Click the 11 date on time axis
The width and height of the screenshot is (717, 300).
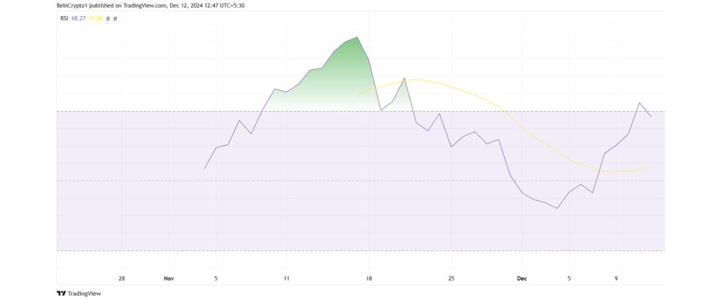point(286,278)
